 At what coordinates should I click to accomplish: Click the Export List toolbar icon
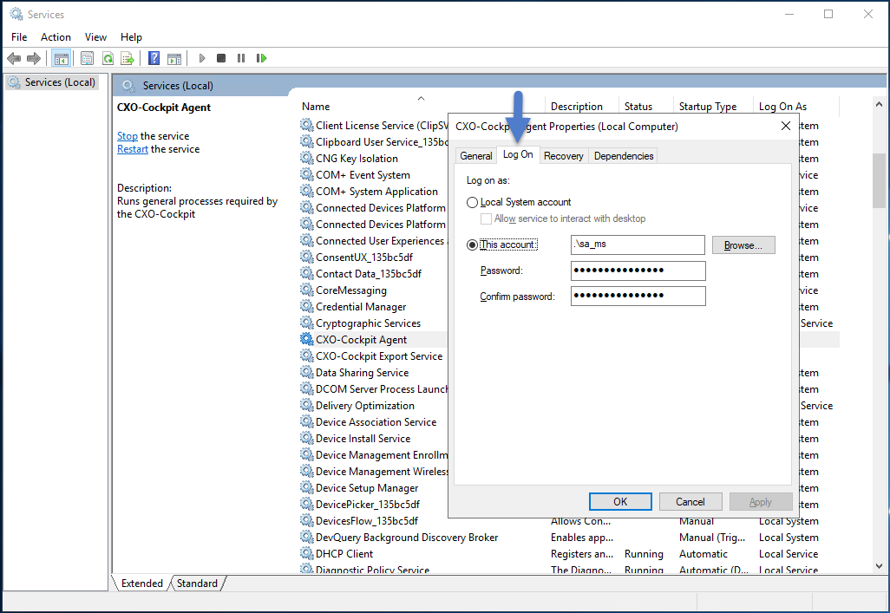pyautogui.click(x=128, y=58)
